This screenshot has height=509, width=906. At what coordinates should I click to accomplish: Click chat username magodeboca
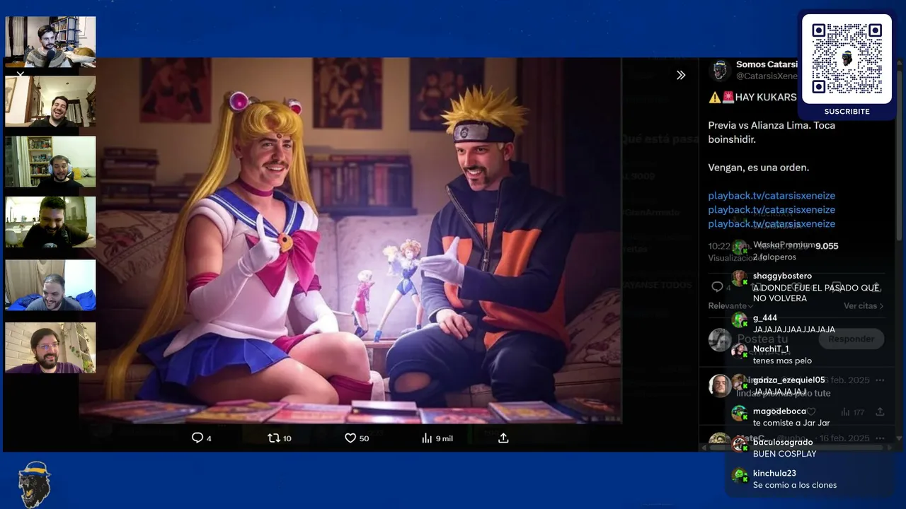pos(779,411)
